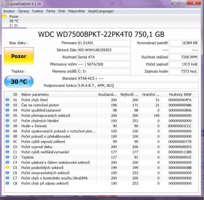Click the Podporované funkce field
204x200 pixels.
(138, 85)
